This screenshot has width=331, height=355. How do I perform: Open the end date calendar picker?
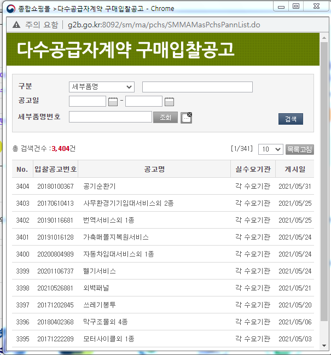[x=169, y=102]
